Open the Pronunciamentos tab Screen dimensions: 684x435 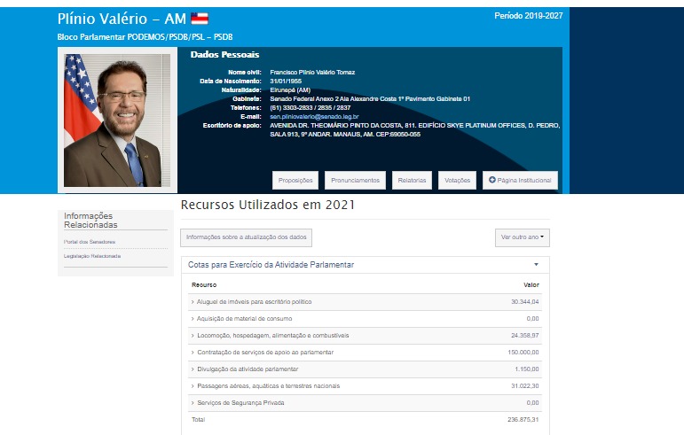[355, 180]
